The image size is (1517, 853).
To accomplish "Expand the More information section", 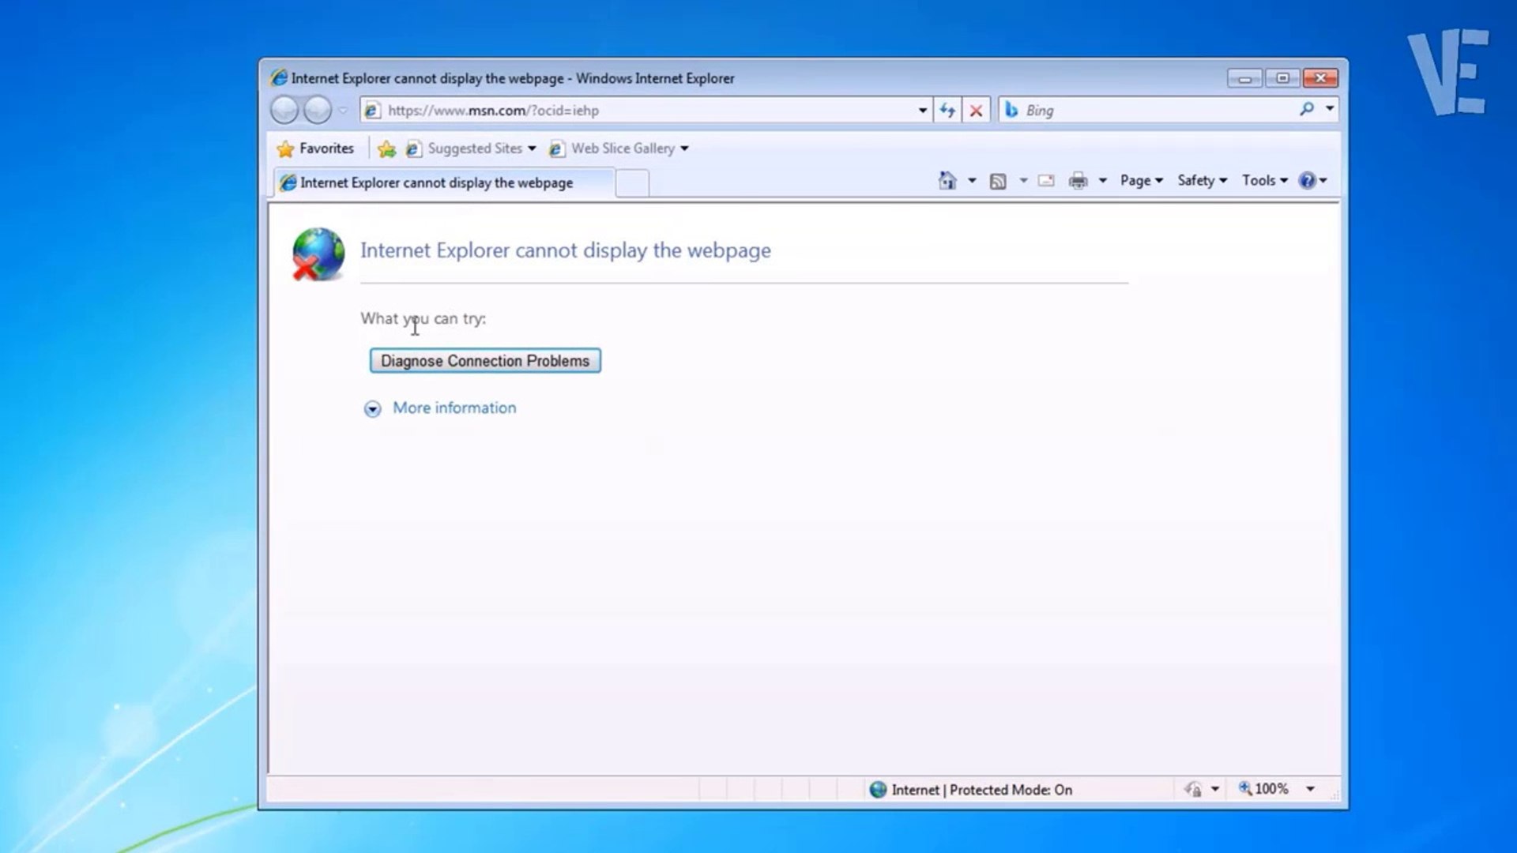I will click(x=372, y=408).
